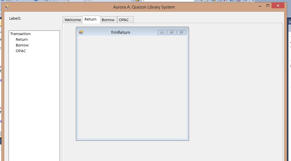Minimize the frmReturn child window

tap(162, 32)
